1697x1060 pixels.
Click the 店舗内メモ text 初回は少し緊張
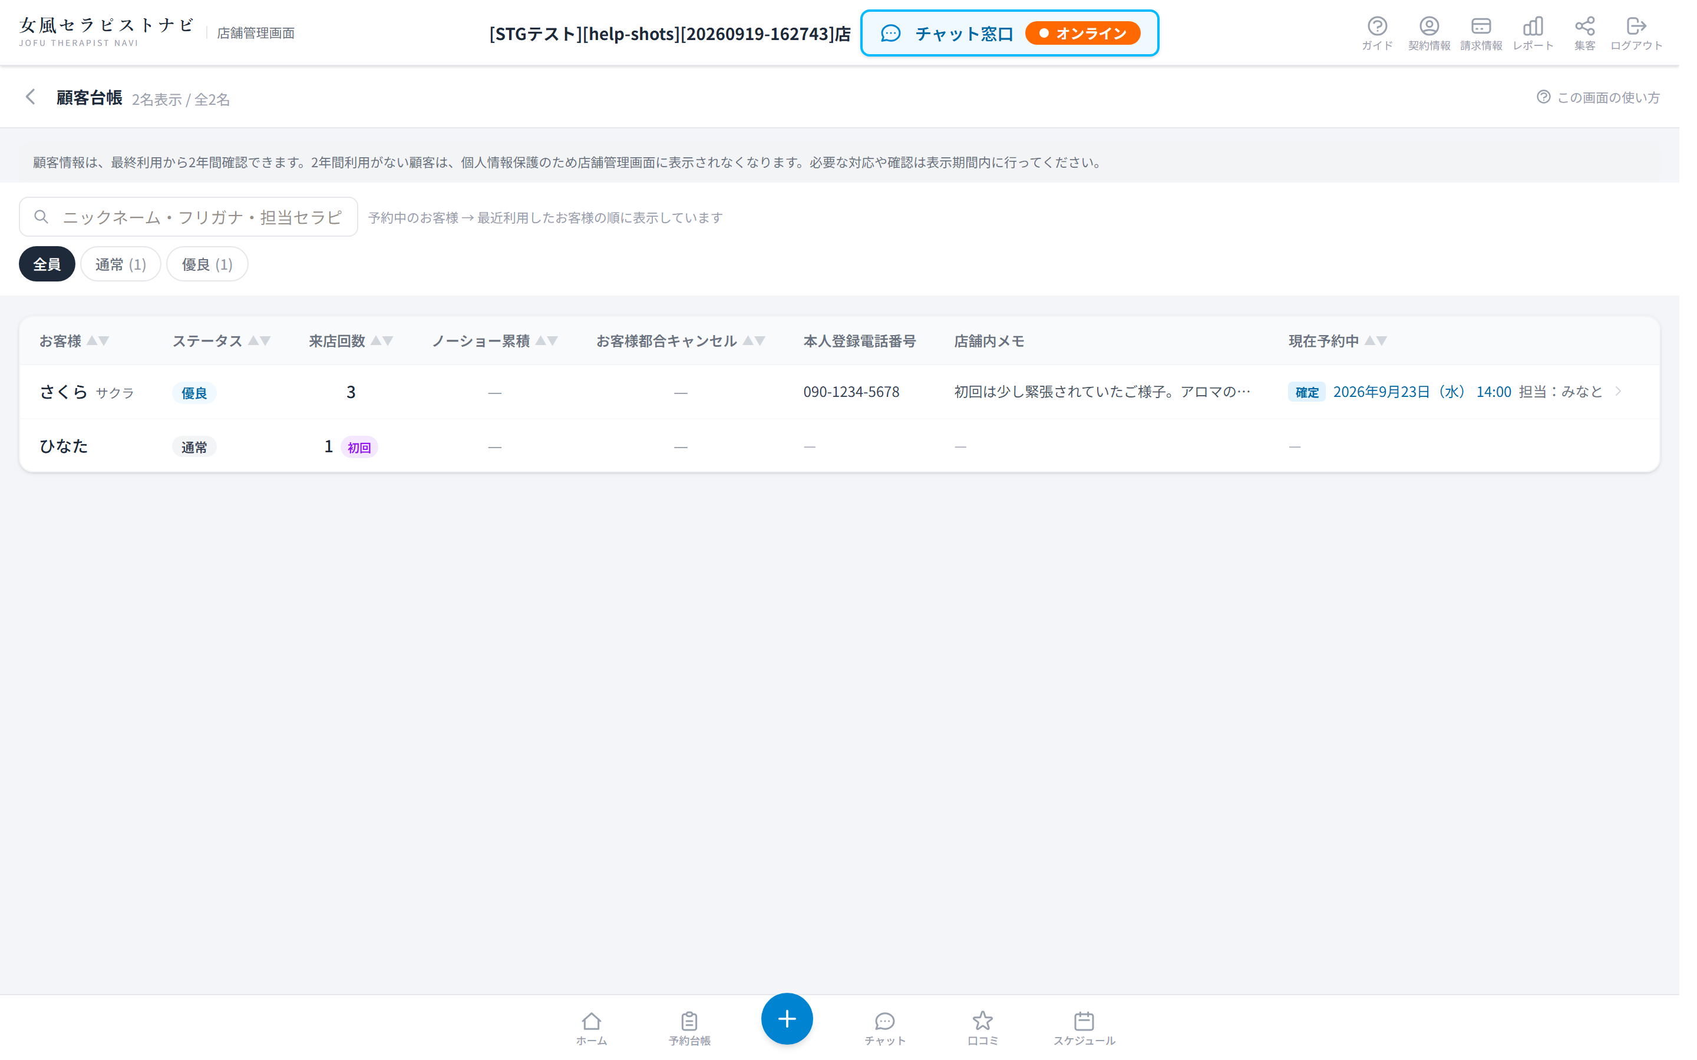(1102, 392)
